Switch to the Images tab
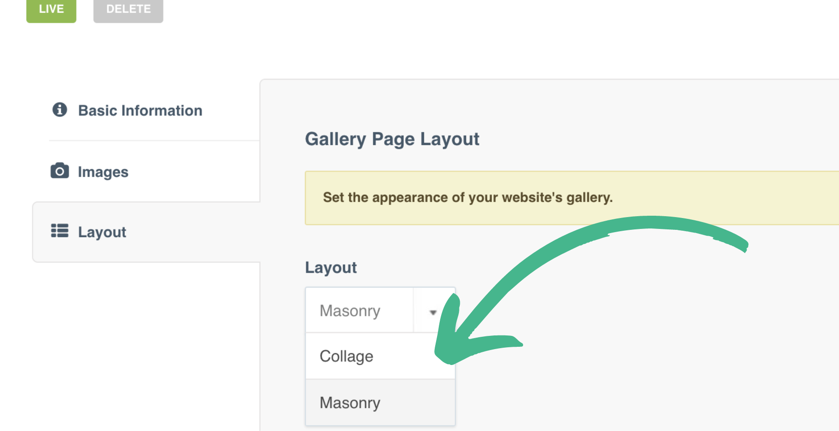 (x=103, y=172)
